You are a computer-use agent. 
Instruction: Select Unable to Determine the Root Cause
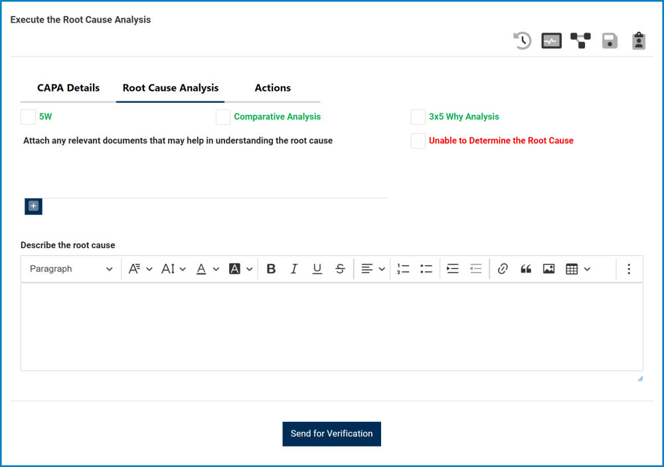pyautogui.click(x=418, y=141)
